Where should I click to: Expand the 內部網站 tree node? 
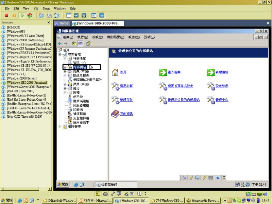65,67
